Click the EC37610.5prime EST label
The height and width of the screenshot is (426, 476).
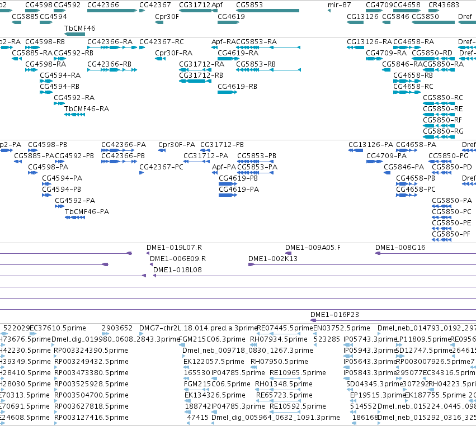tap(58, 328)
